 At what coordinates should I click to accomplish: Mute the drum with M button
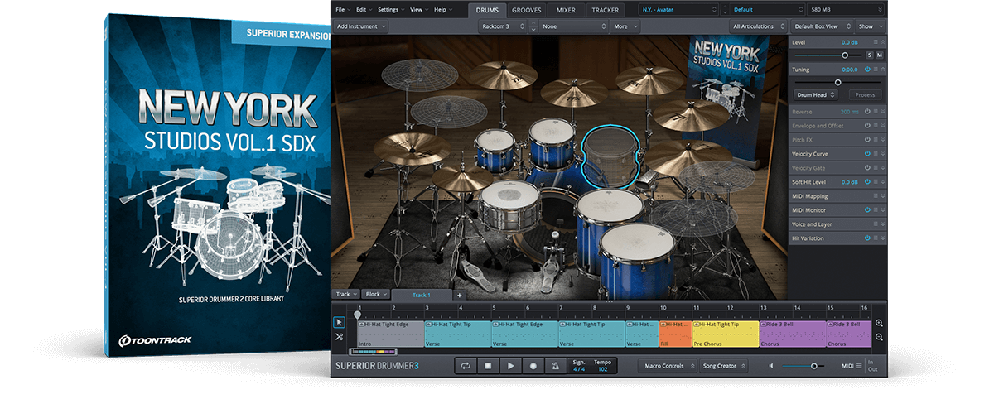click(880, 55)
